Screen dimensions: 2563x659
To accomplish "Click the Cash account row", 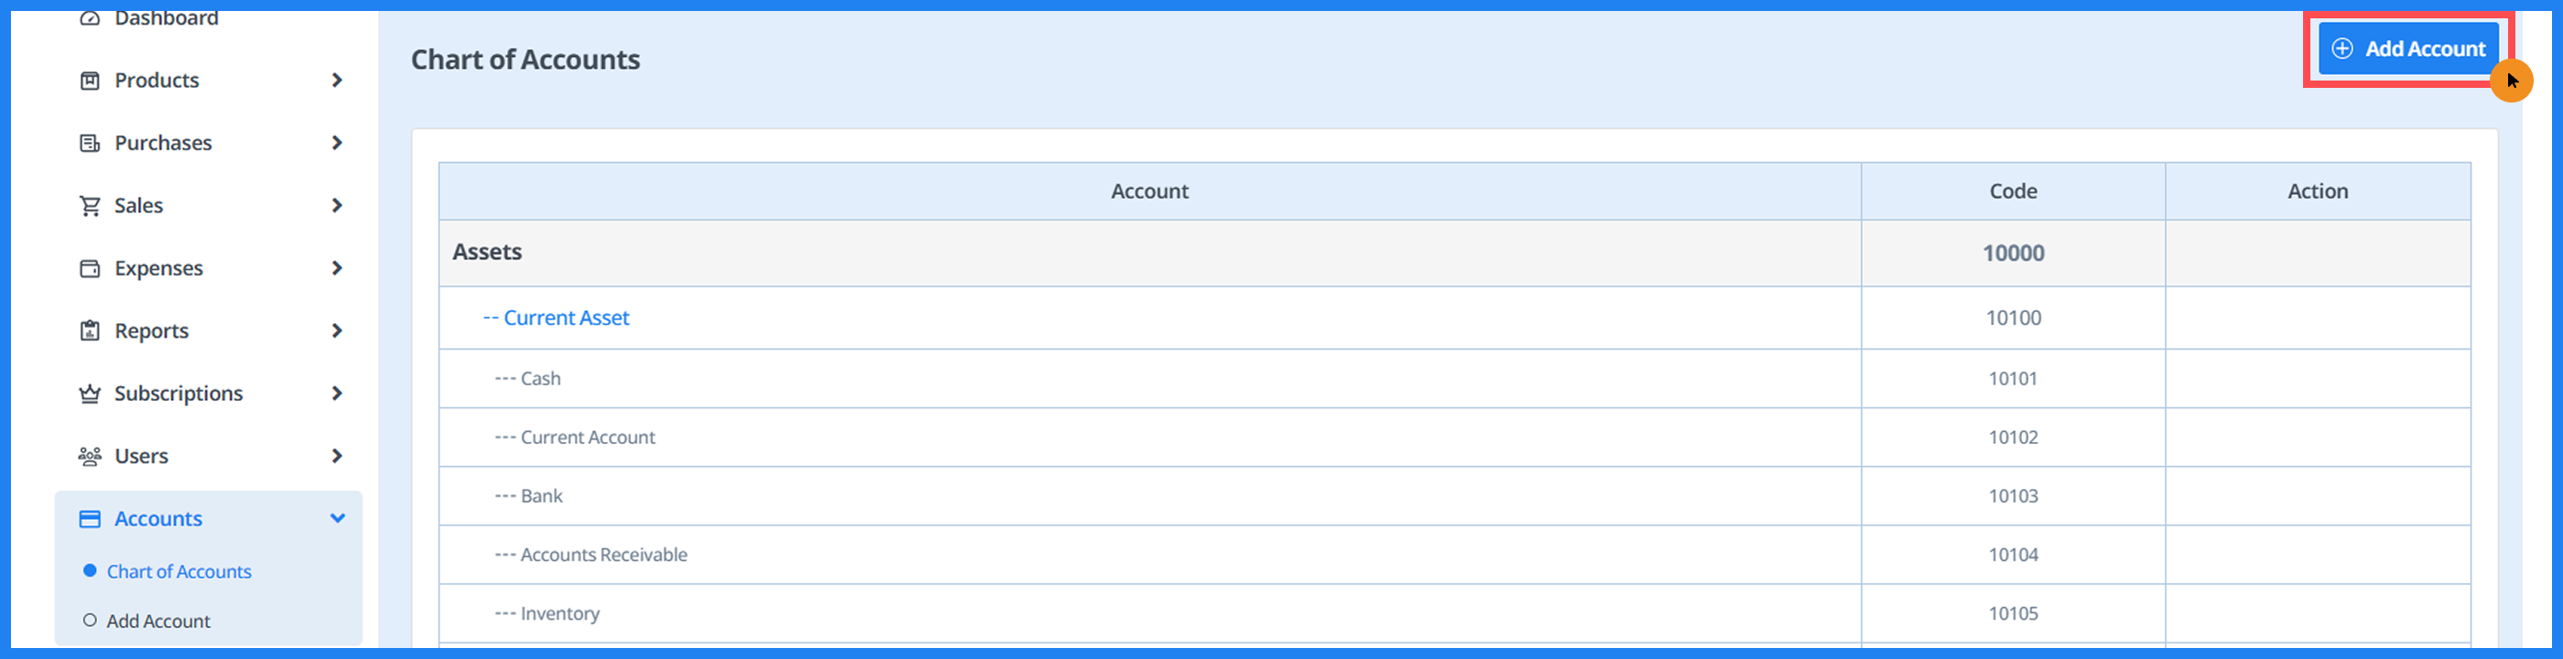I will click(1455, 379).
